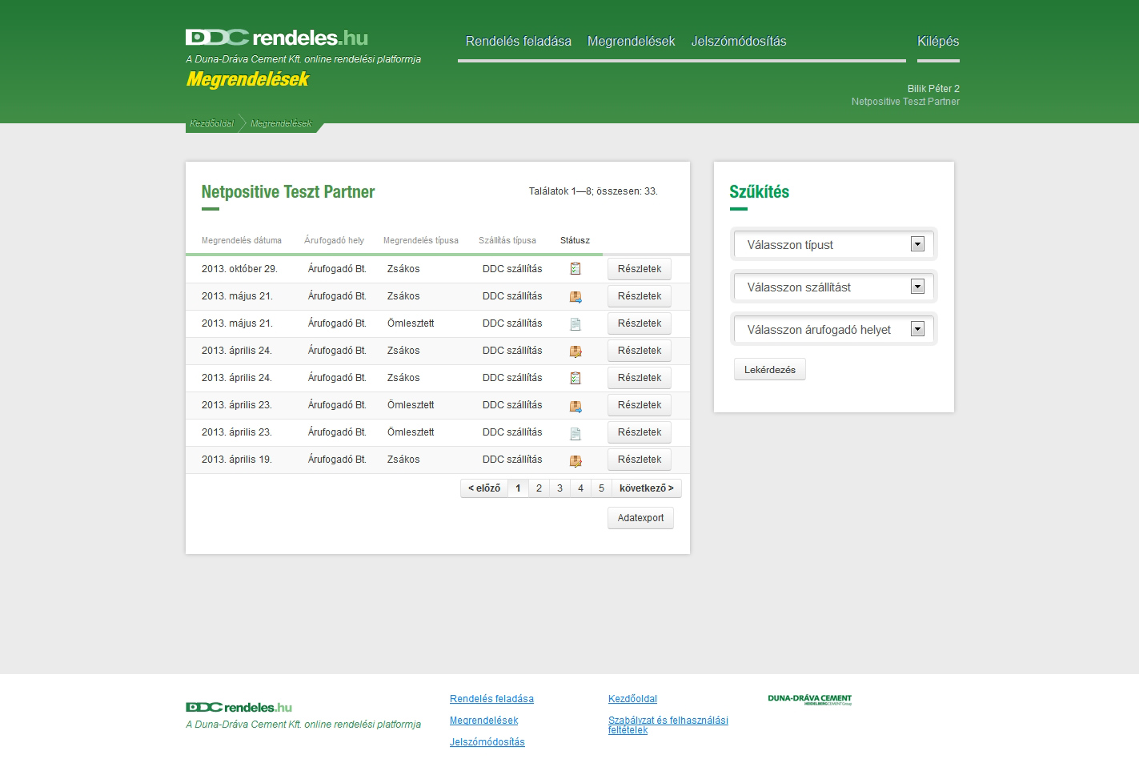The image size is (1139, 779).
Task: Sort by Megrendelés típusa column header
Action: [x=421, y=240]
